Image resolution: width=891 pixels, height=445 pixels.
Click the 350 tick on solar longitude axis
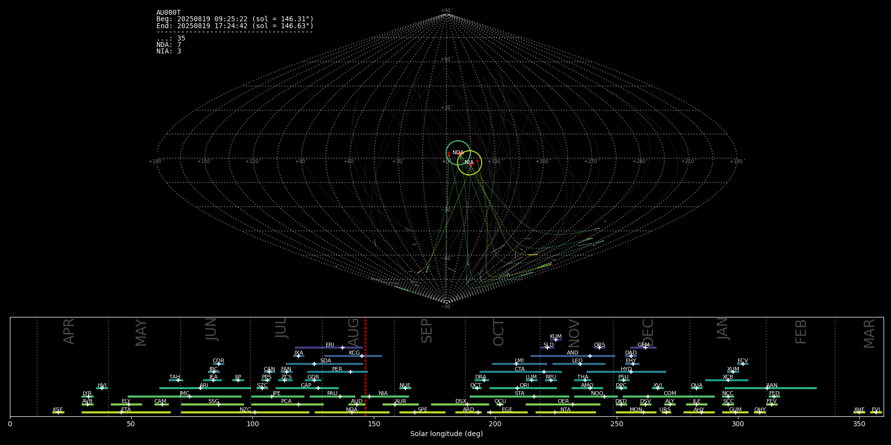(859, 424)
